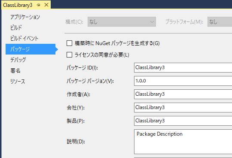
Task: Click the プラットフォーム(M): label
Action: coord(184,22)
